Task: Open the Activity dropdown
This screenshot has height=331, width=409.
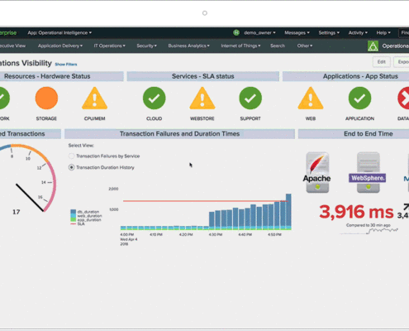Action: tap(358, 33)
